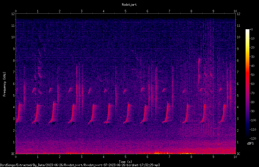This screenshot has width=259, height=167.
Task: Click the 10 tick on the left frequency axis
Action: click(13, 37)
